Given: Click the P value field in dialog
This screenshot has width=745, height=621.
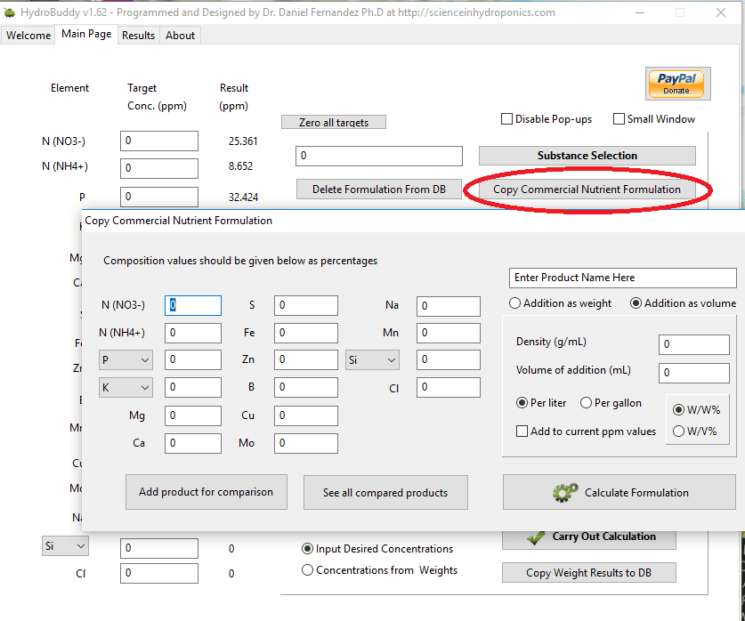Looking at the screenshot, I should click(193, 359).
